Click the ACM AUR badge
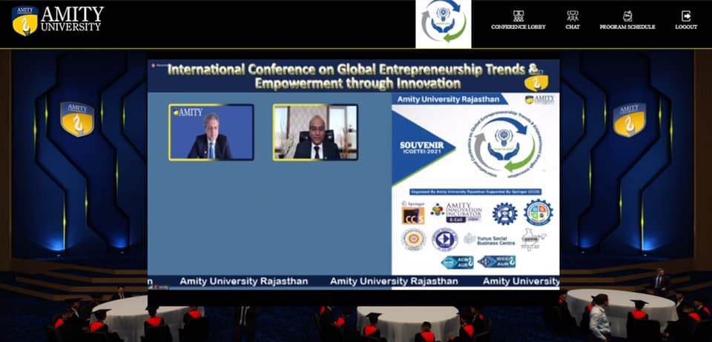 (458, 262)
